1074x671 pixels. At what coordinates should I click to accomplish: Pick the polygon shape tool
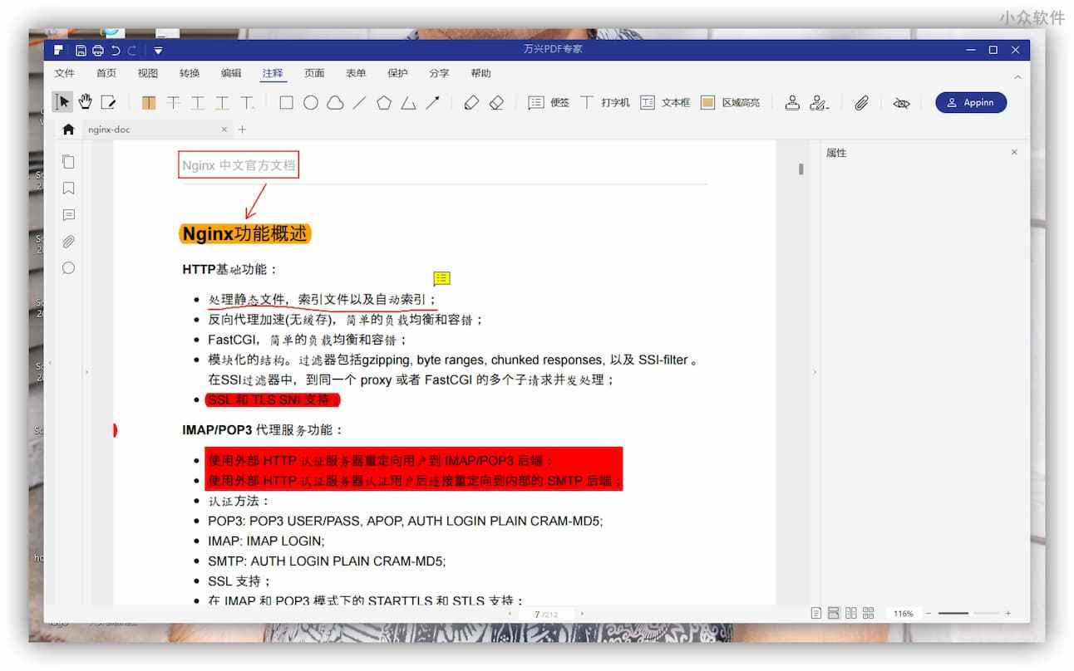point(383,103)
